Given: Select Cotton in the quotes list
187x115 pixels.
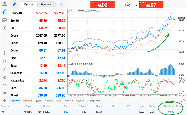Looking at the screenshot, I should [x=38, y=50].
